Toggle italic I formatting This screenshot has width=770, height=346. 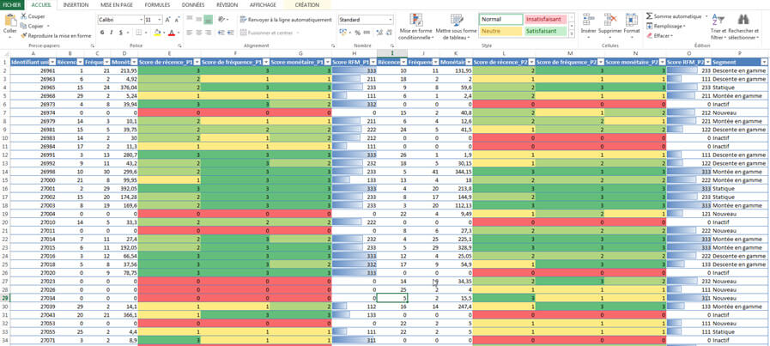(x=112, y=33)
